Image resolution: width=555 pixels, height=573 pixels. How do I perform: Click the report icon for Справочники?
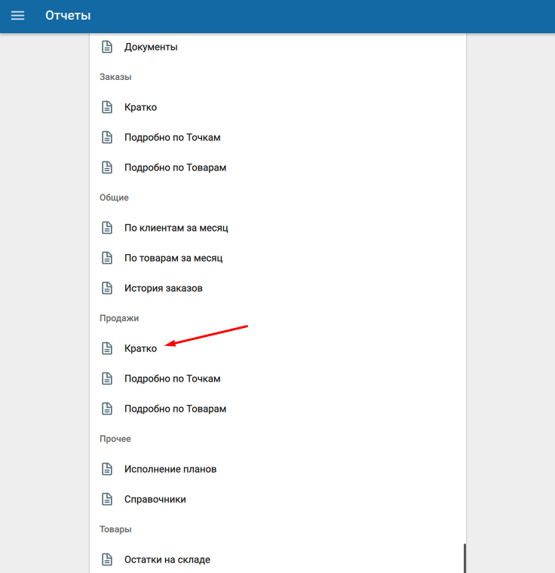tap(107, 499)
